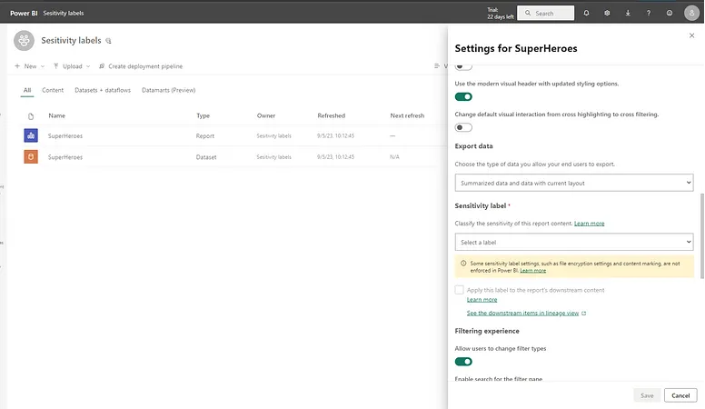This screenshot has height=409, width=705.
Task: Click the Power BI logo text
Action: pyautogui.click(x=24, y=13)
